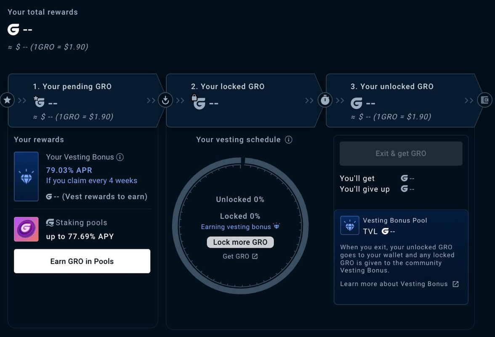
Task: Click the Vesting Bonus Pool diamond icon
Action: click(x=350, y=225)
